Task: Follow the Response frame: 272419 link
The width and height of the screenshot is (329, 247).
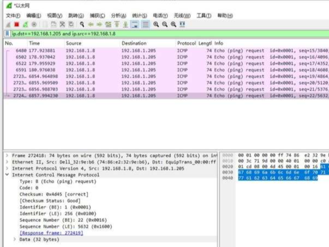Action: [x=51, y=233]
